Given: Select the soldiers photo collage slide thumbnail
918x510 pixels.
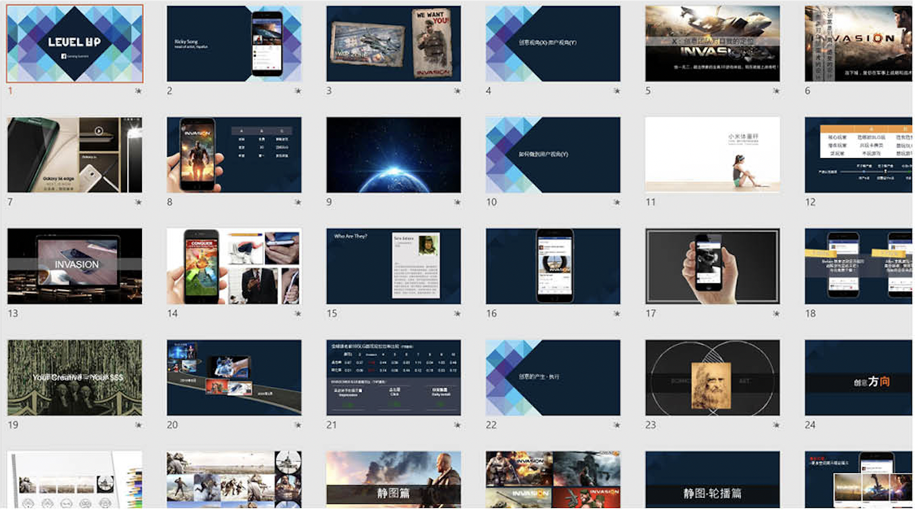Looking at the screenshot, I should tap(234, 480).
